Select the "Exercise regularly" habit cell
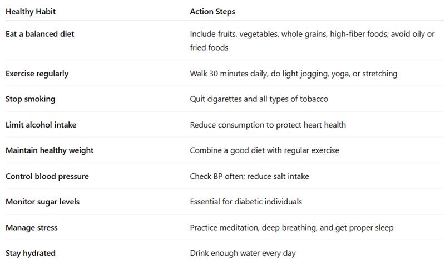This screenshot has width=445, height=273. 37,74
